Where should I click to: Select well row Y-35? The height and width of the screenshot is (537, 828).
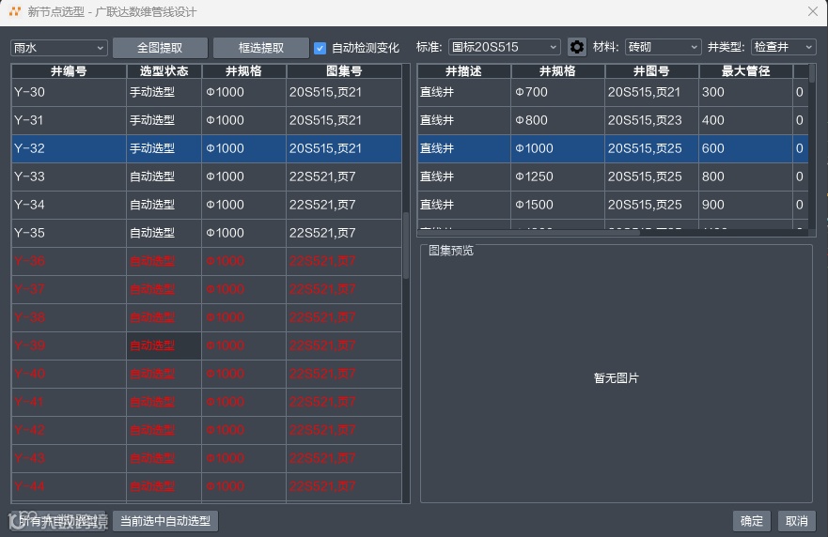click(x=207, y=233)
